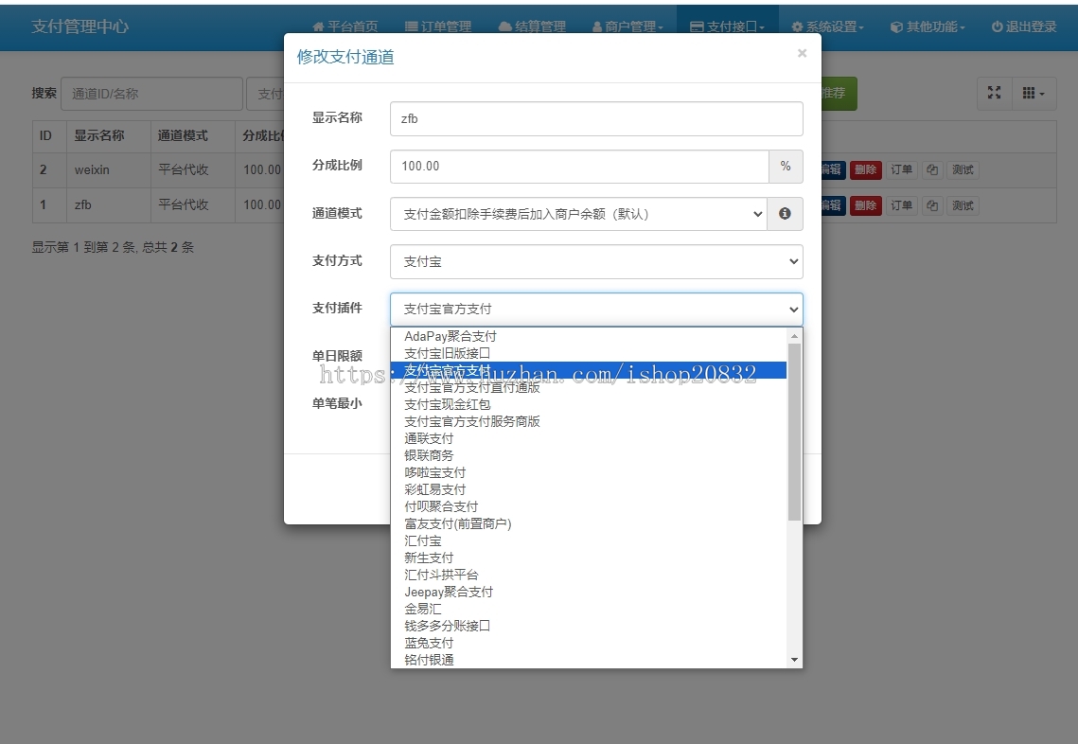Click 删除 button in zfb row

866,205
